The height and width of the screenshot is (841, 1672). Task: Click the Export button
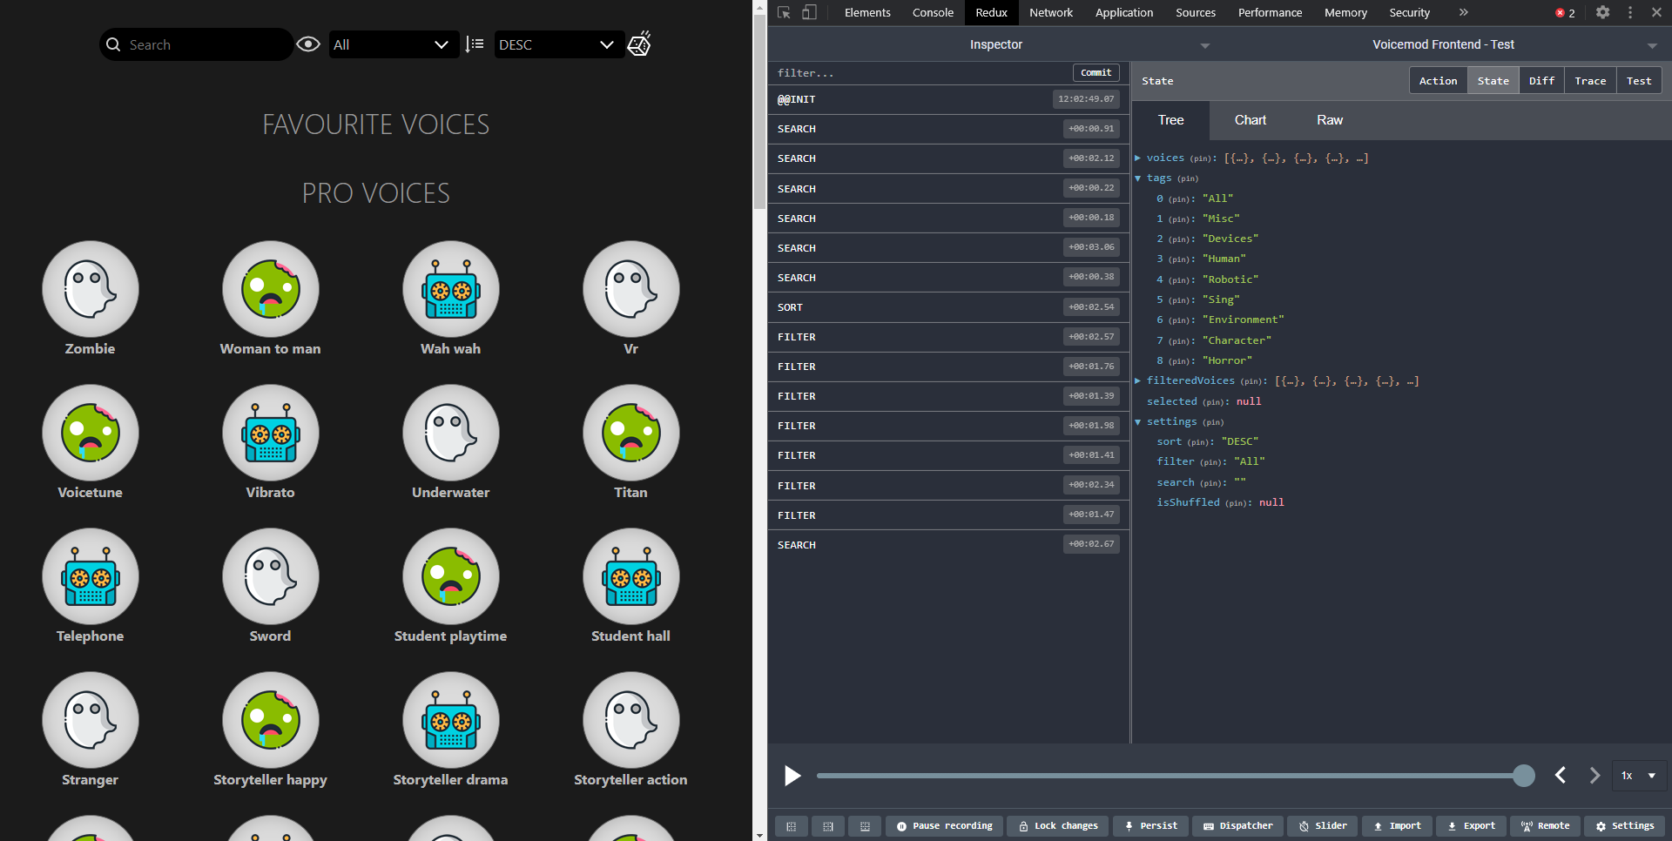click(x=1471, y=826)
